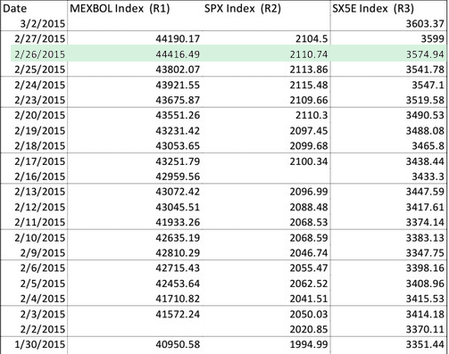
Task: Select the SPX value 2020.85
Action: pos(309,329)
